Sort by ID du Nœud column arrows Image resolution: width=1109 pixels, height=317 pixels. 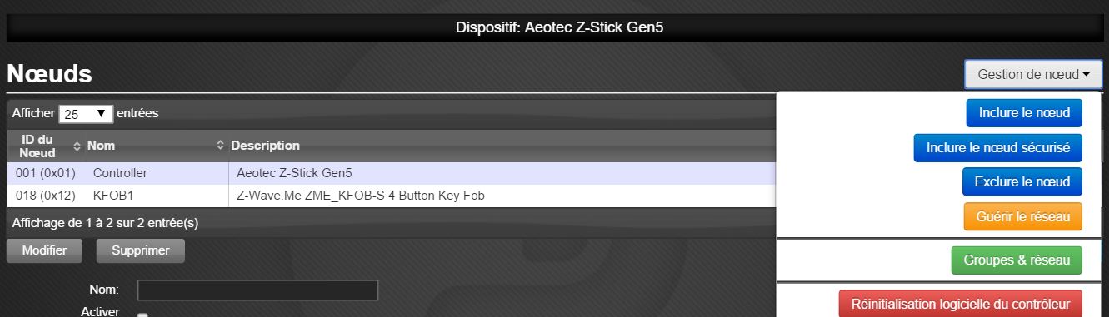coord(77,146)
